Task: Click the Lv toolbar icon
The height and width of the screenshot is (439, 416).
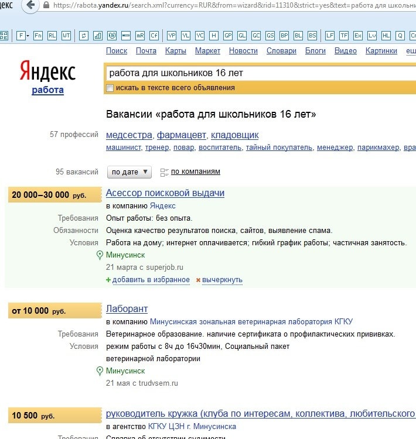Action: pyautogui.click(x=372, y=36)
